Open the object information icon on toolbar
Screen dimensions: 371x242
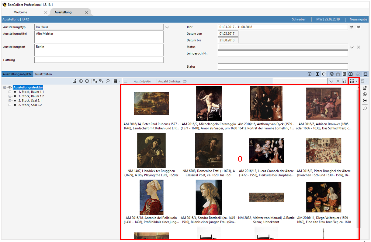coord(309,74)
